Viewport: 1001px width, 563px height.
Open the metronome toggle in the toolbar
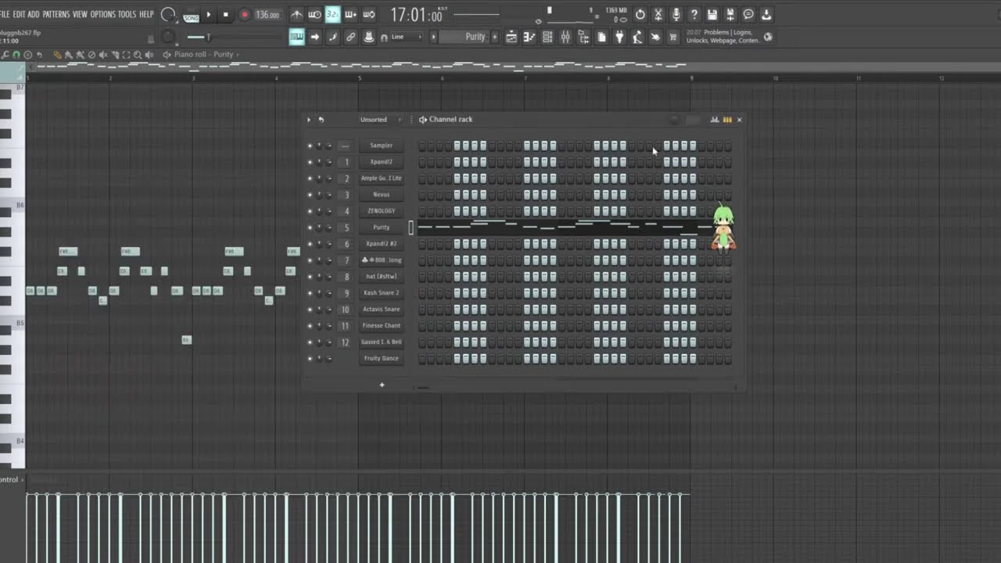point(296,14)
